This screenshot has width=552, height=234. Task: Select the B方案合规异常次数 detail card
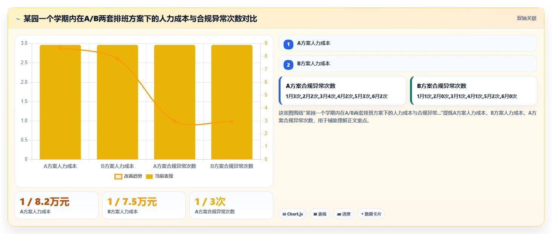[473, 91]
